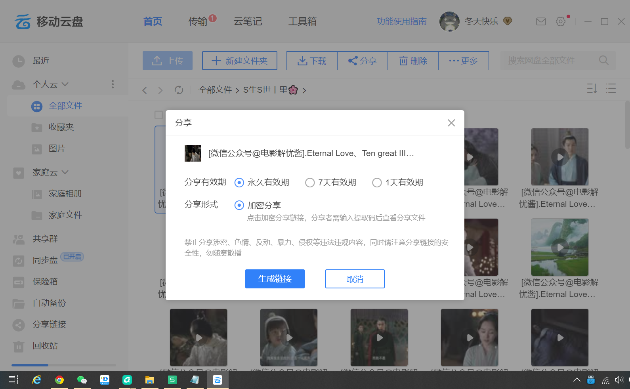
Task: Collapse the 家庭云 chevron
Action: [x=65, y=172]
